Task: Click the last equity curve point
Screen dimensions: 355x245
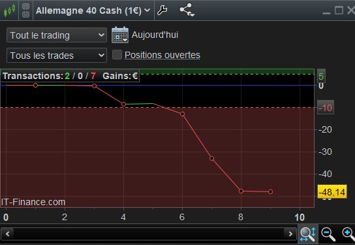Action: 271,191
